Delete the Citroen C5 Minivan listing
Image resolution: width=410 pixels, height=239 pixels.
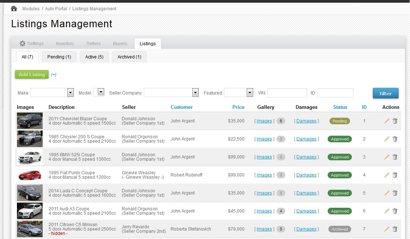point(395,229)
